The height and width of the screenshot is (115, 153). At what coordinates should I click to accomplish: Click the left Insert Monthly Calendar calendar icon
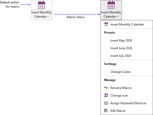tap(42, 5)
